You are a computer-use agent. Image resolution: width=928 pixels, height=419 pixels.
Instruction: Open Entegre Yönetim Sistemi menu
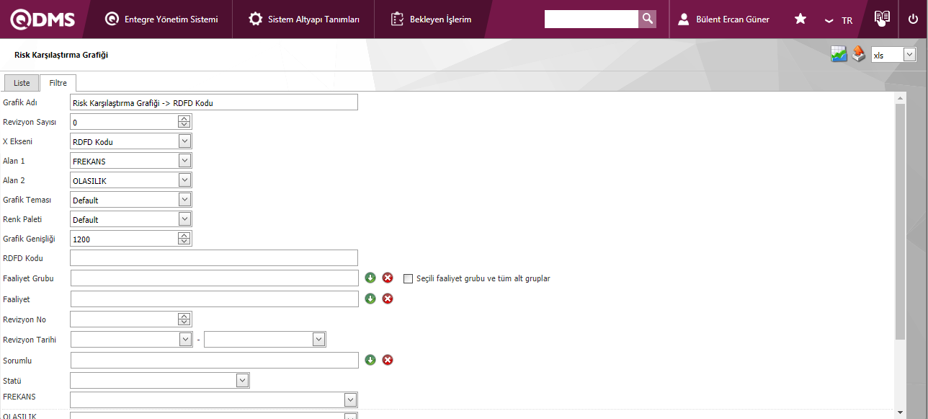pyautogui.click(x=171, y=19)
